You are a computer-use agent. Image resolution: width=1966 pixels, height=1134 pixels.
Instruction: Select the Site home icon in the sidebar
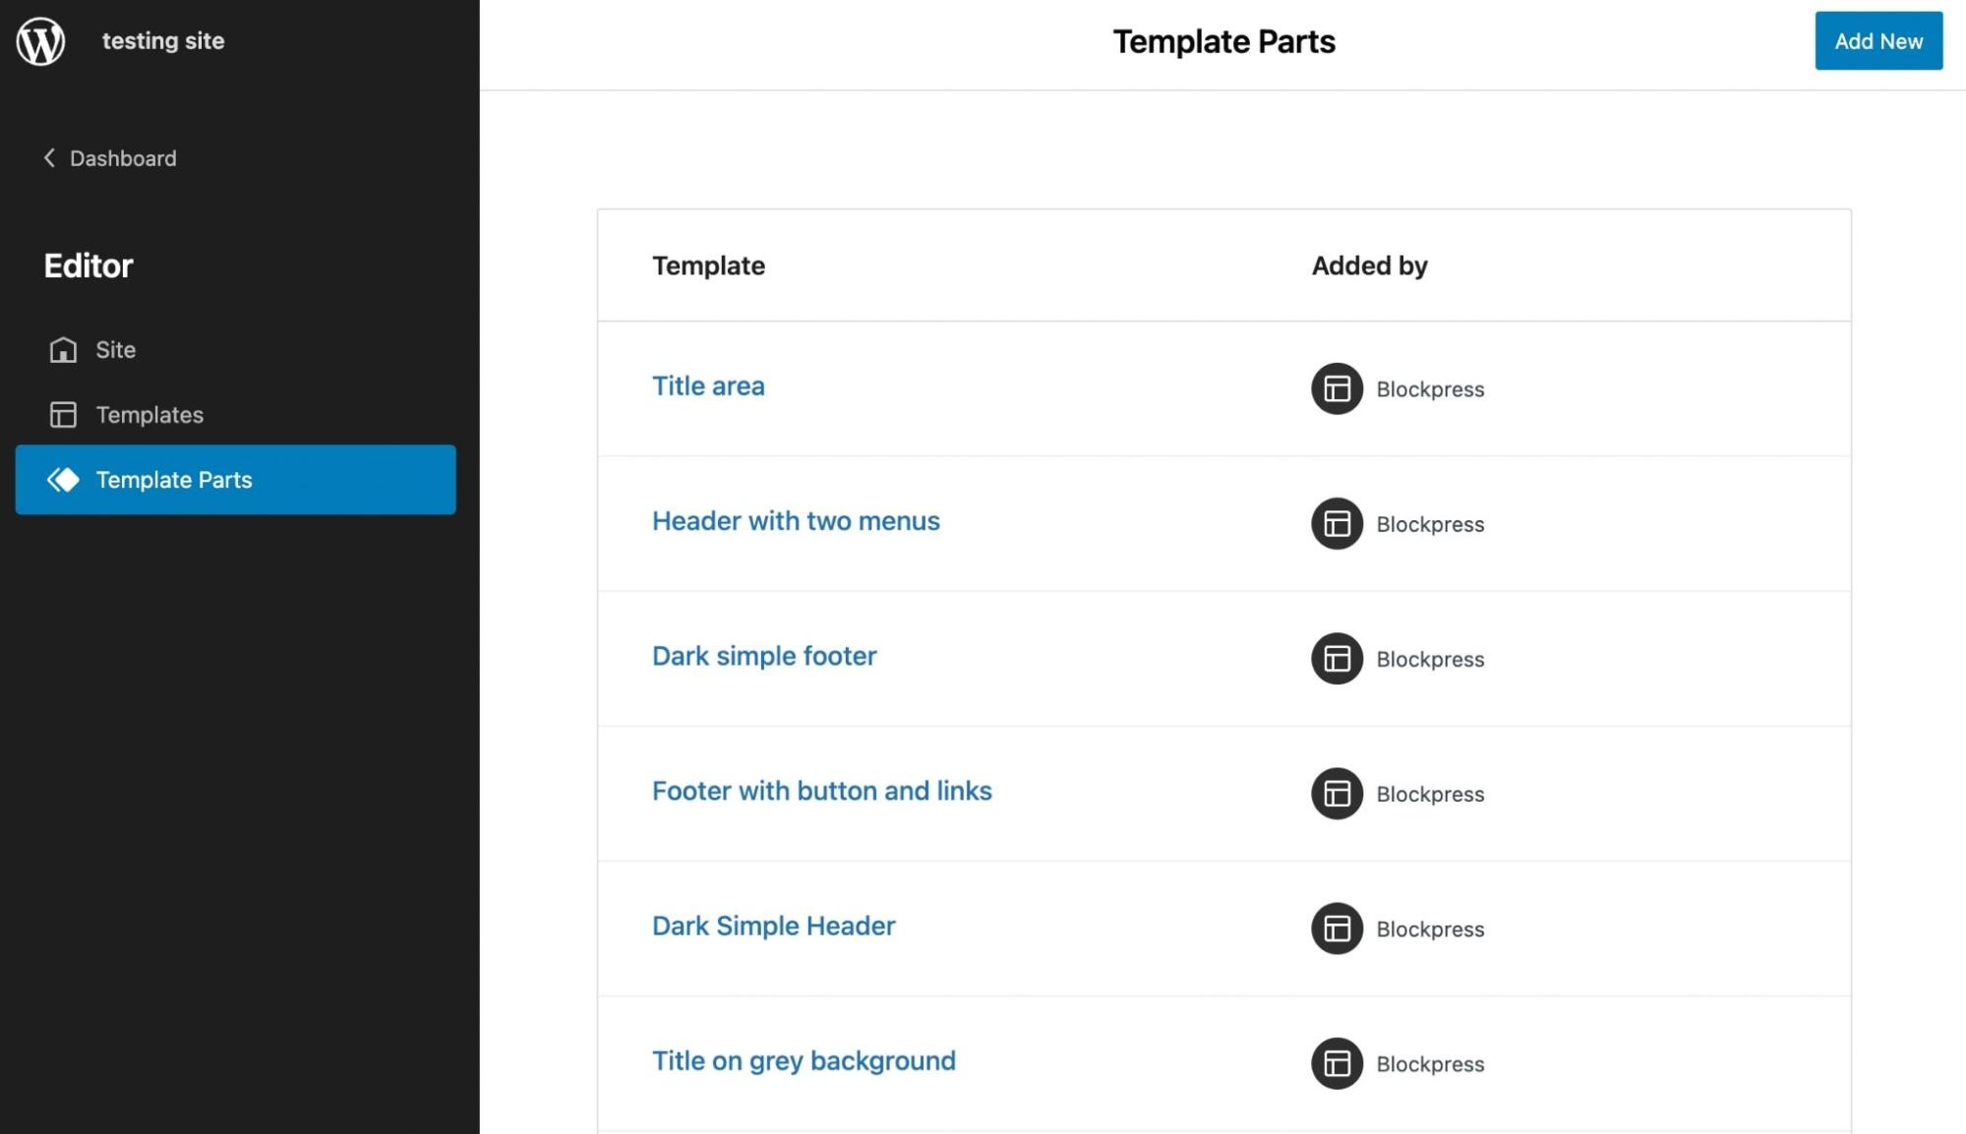[x=62, y=350]
